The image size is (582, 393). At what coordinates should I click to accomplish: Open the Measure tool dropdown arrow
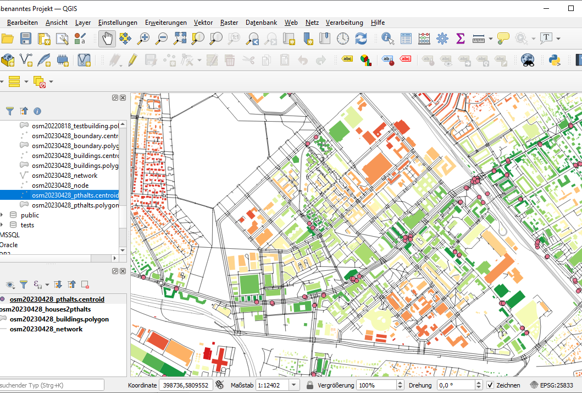[491, 39]
